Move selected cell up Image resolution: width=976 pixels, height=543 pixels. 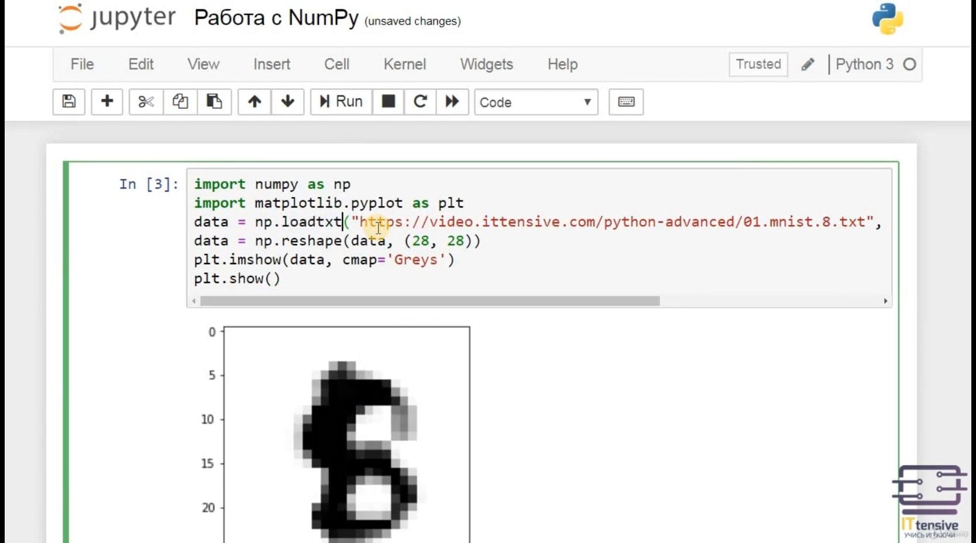[x=255, y=102]
